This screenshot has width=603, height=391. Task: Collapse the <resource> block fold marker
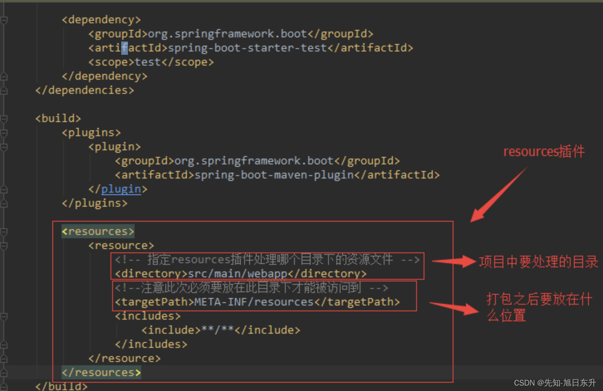(4, 246)
